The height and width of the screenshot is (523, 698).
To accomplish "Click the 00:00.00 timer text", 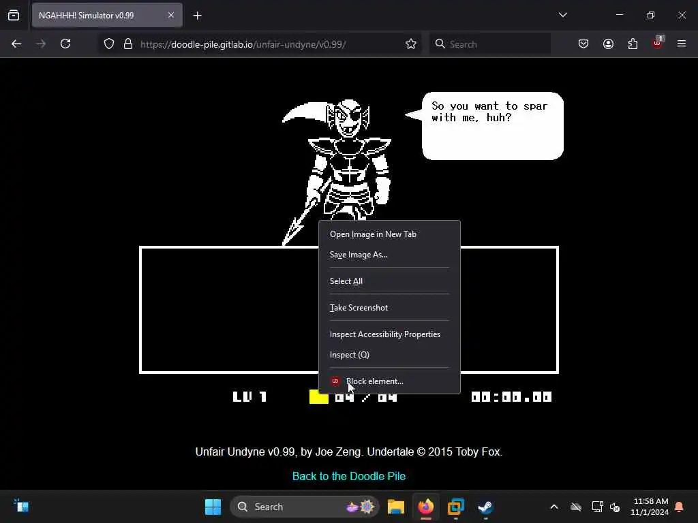I will [x=511, y=397].
